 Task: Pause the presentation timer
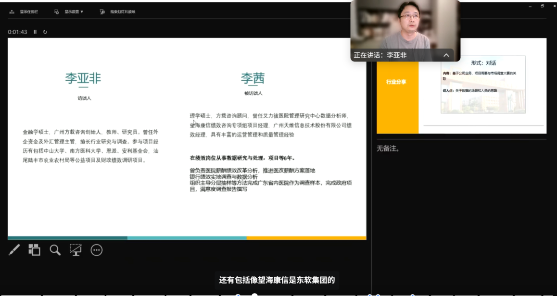(x=35, y=32)
